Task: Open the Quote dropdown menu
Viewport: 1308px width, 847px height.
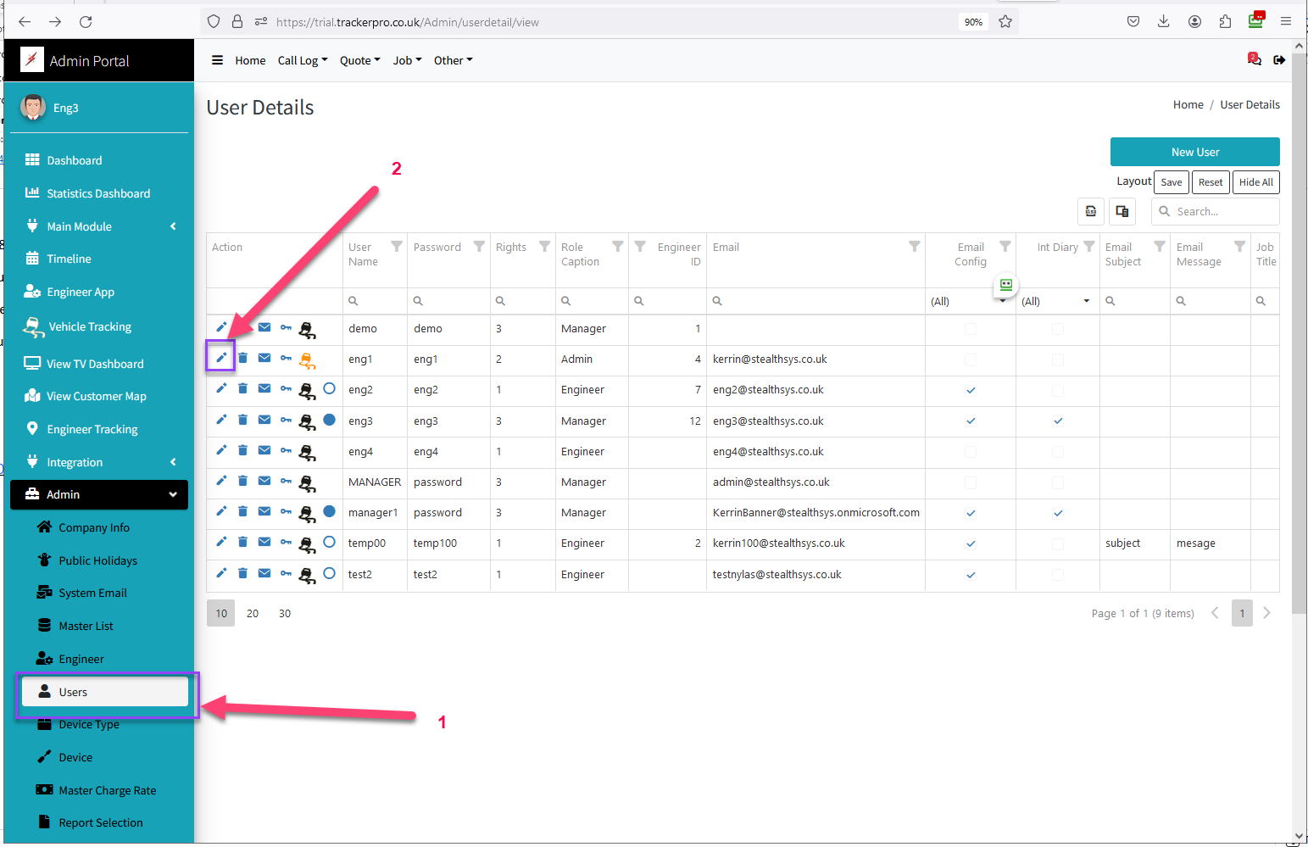Action: (x=359, y=60)
